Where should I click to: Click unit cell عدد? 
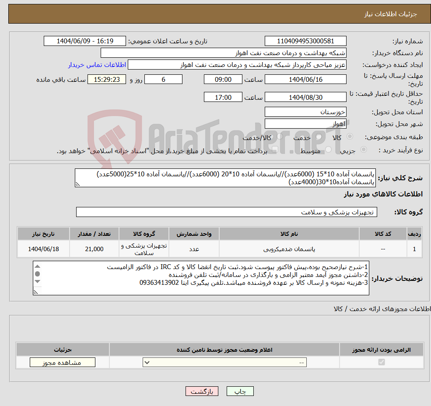(x=194, y=249)
